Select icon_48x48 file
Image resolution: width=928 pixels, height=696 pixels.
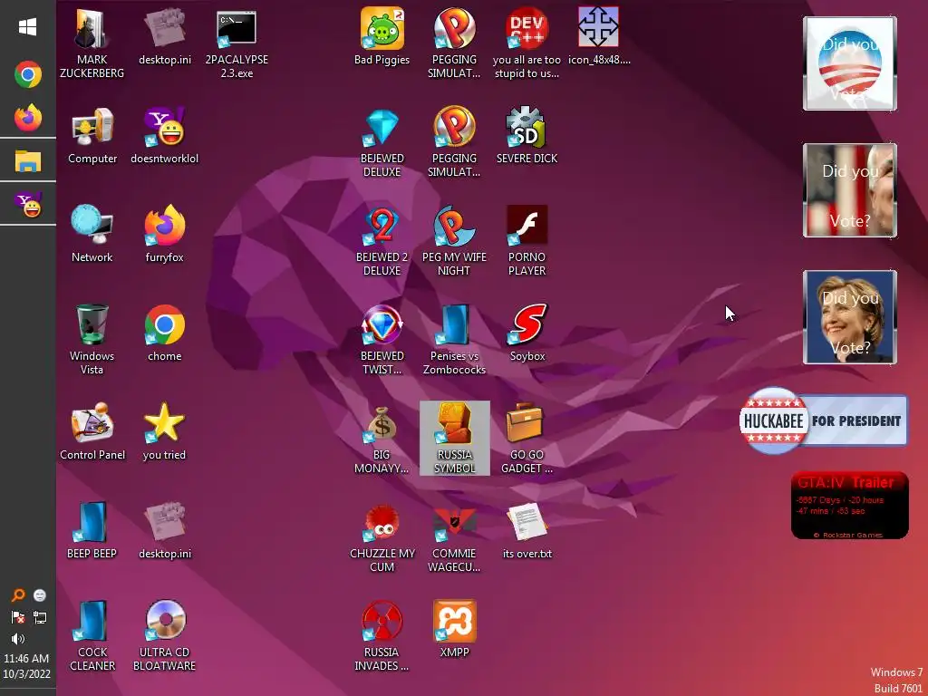tap(599, 37)
